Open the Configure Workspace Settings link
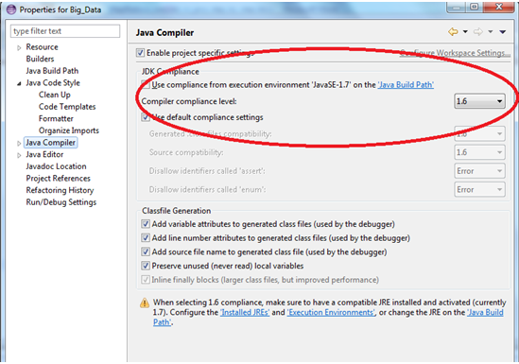The width and height of the screenshot is (519, 364). point(455,53)
